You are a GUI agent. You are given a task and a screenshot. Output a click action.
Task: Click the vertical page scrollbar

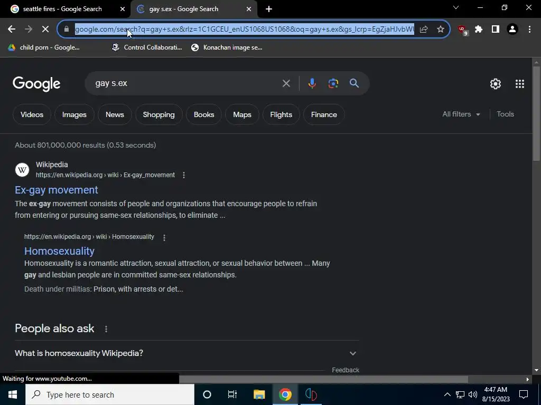coord(536,114)
